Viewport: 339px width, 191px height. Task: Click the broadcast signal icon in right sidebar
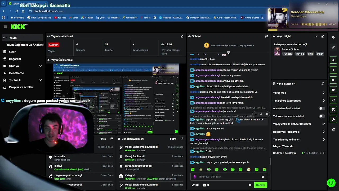tap(333, 100)
